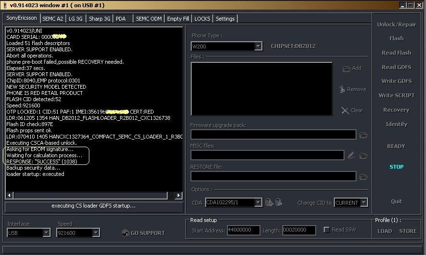Click log line 'SERVER SUPPORT ENABLED.' at top
426x255 pixels.
point(39,49)
